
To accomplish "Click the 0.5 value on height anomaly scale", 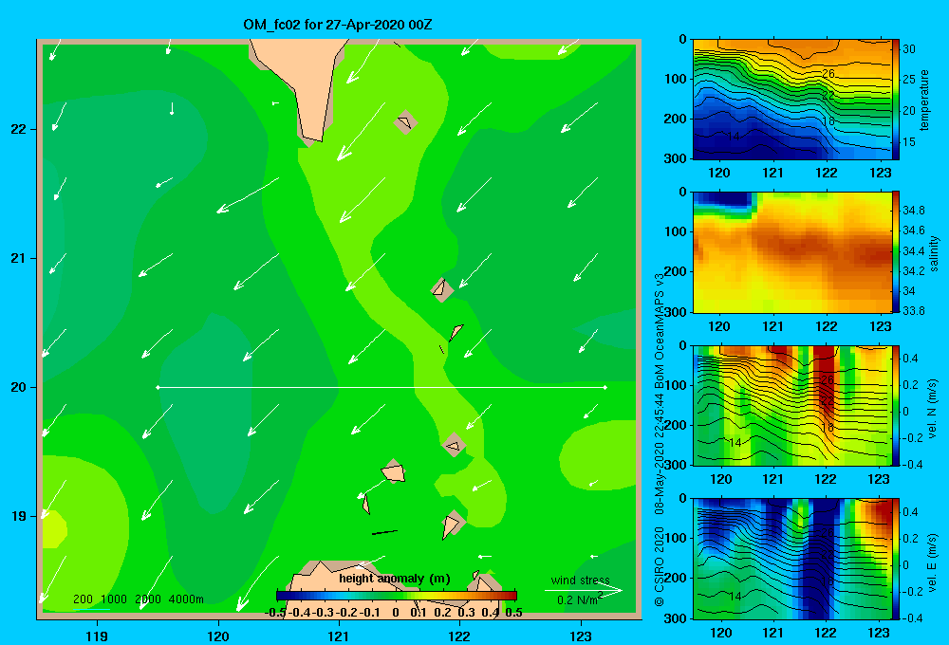I will point(513,613).
